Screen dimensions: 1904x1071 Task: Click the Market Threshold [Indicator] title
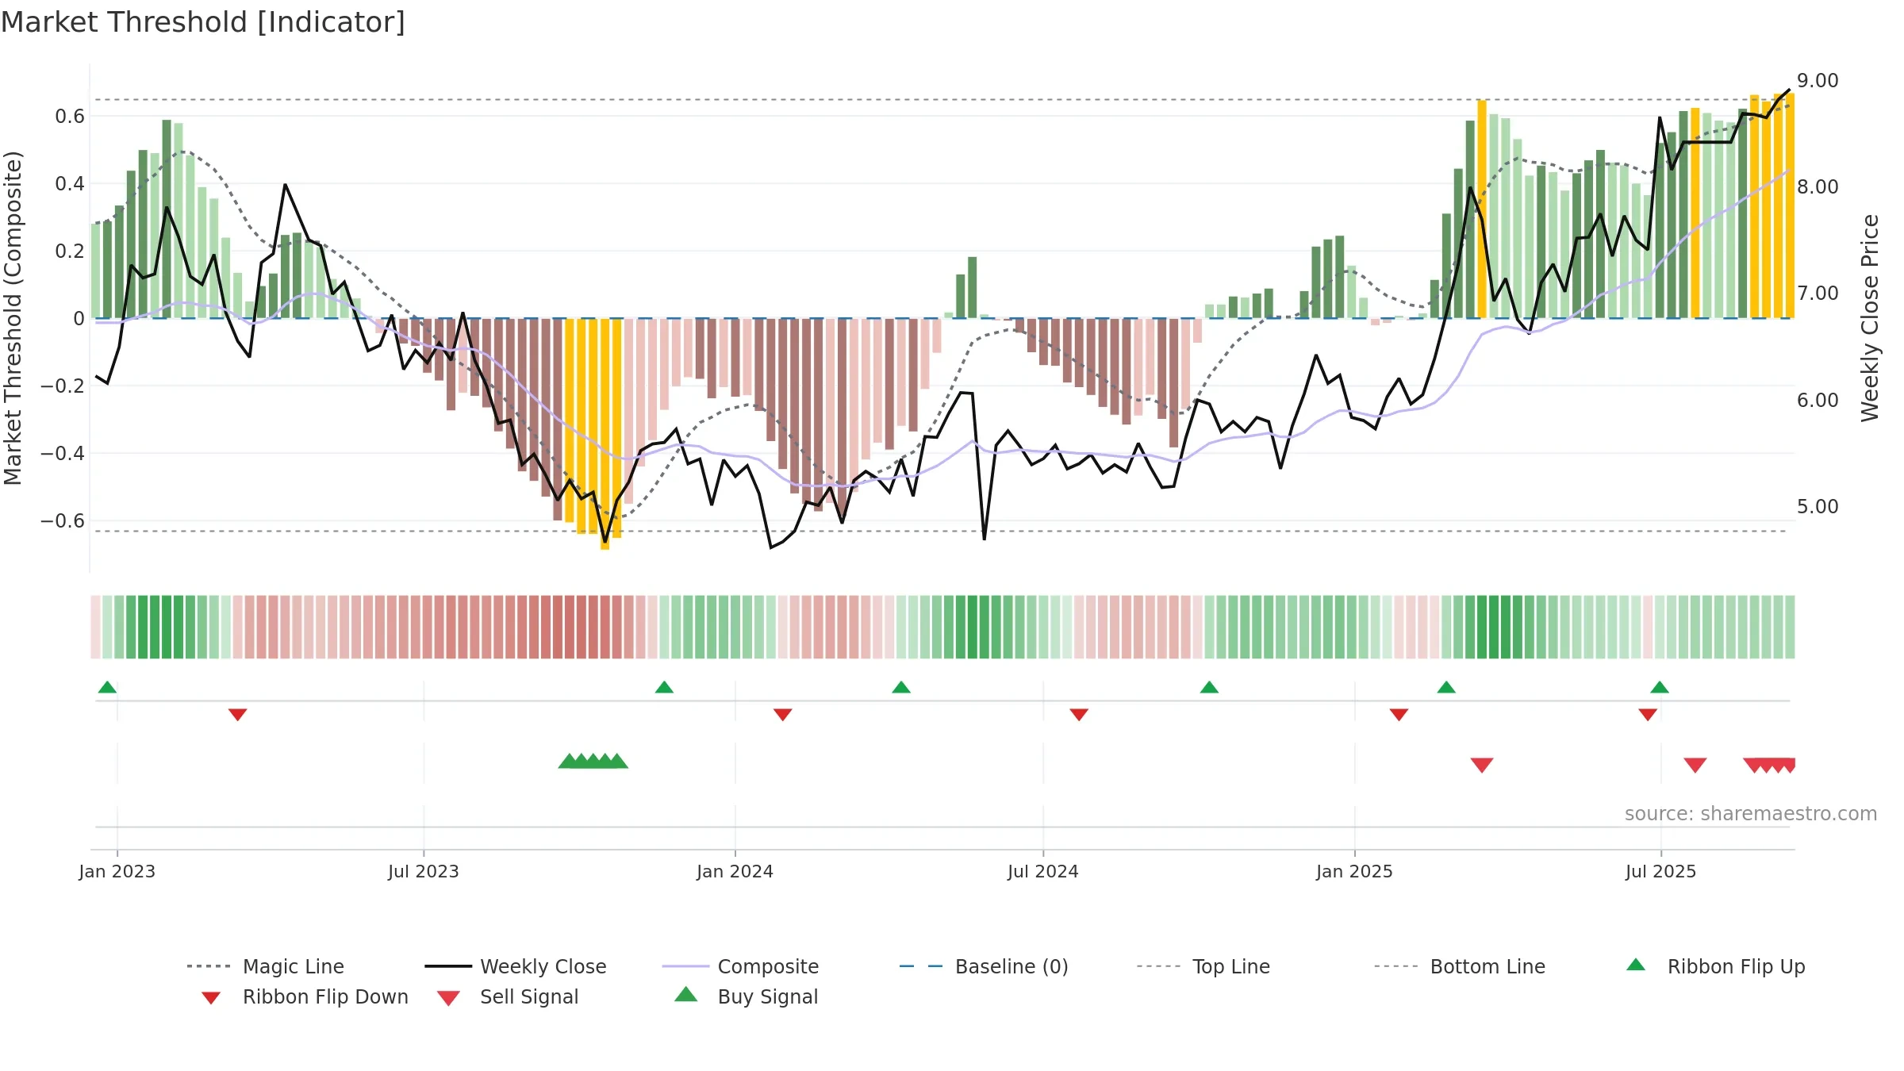(203, 22)
